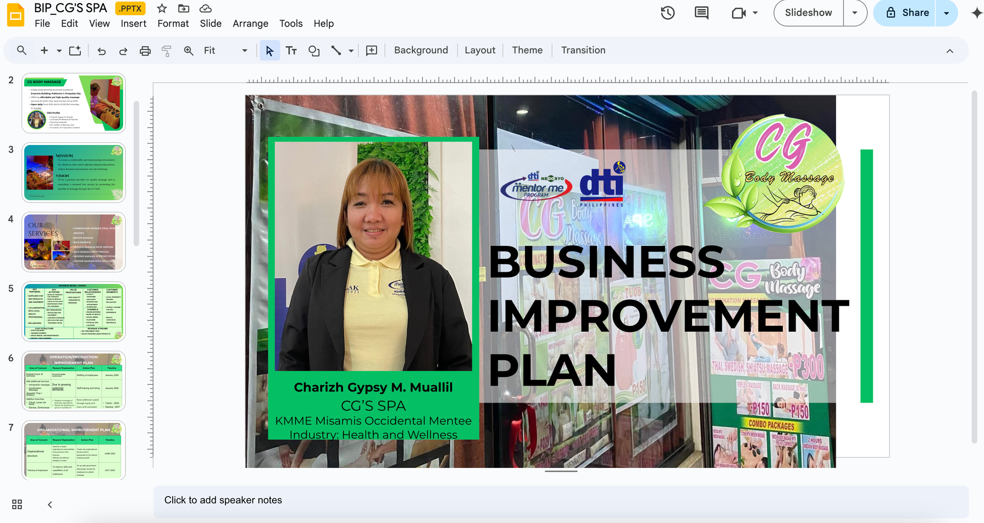This screenshot has width=984, height=523.
Task: Expand Share options dropdown arrow
Action: 946,13
